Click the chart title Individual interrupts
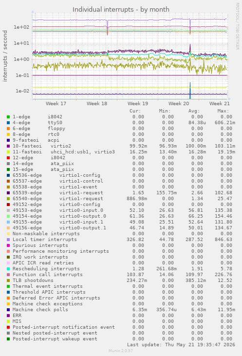242x356 pixels. (x=121, y=10)
